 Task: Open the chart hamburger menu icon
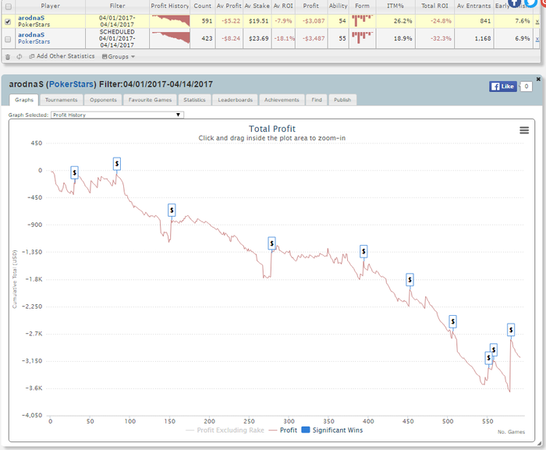tap(524, 130)
